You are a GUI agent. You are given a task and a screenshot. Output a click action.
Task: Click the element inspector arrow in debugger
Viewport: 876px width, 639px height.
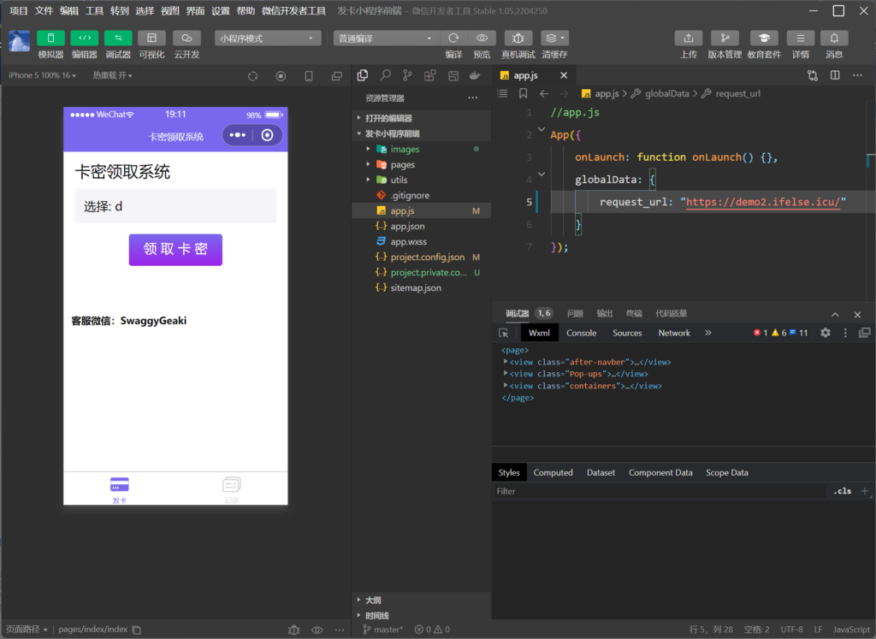(x=504, y=333)
